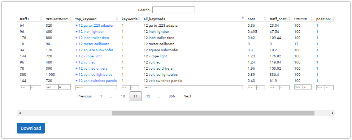Click region_queries_count 'to' filter field
Viewport: 352px width, 140px height.
pyautogui.click(x=65, y=87)
